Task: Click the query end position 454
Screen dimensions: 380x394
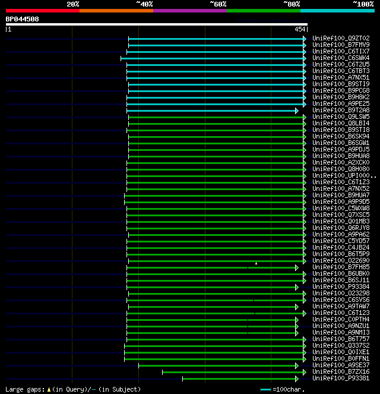Action: [x=300, y=29]
